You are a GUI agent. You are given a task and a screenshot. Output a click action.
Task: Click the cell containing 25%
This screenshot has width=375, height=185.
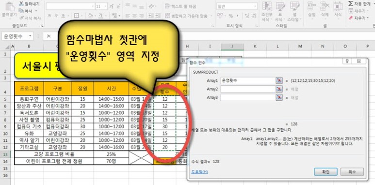point(111,154)
